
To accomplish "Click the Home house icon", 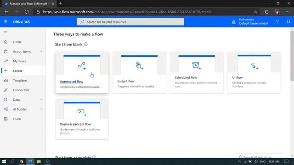I will pyautogui.click(x=6, y=42).
